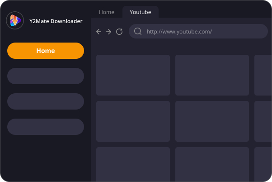The width and height of the screenshot is (272, 182).
Task: Select the second thumbnail in the bottom row
Action: click(x=212, y=164)
